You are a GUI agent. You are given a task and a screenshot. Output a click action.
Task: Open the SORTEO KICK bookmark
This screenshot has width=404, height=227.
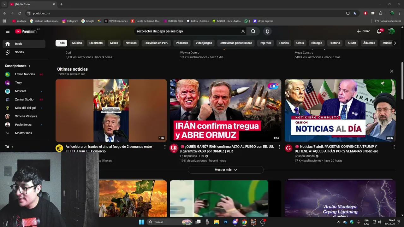click(x=173, y=21)
